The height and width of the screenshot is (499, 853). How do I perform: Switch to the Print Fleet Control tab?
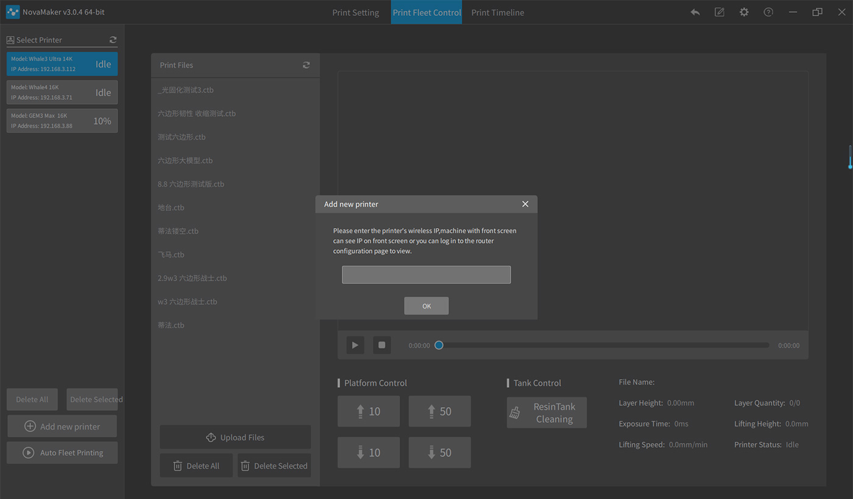[x=426, y=12]
